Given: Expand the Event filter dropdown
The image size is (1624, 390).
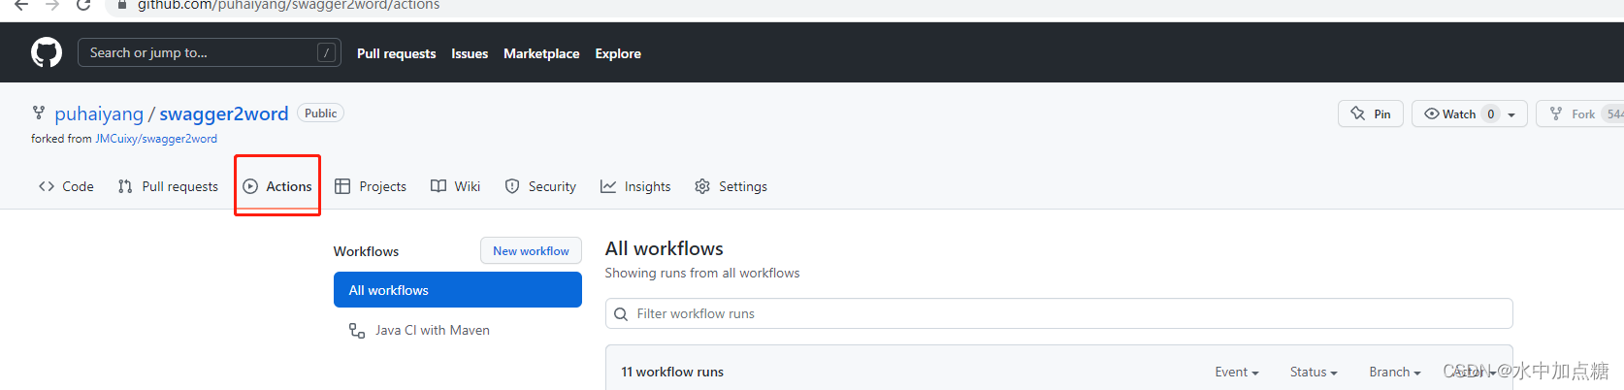Looking at the screenshot, I should [1237, 372].
